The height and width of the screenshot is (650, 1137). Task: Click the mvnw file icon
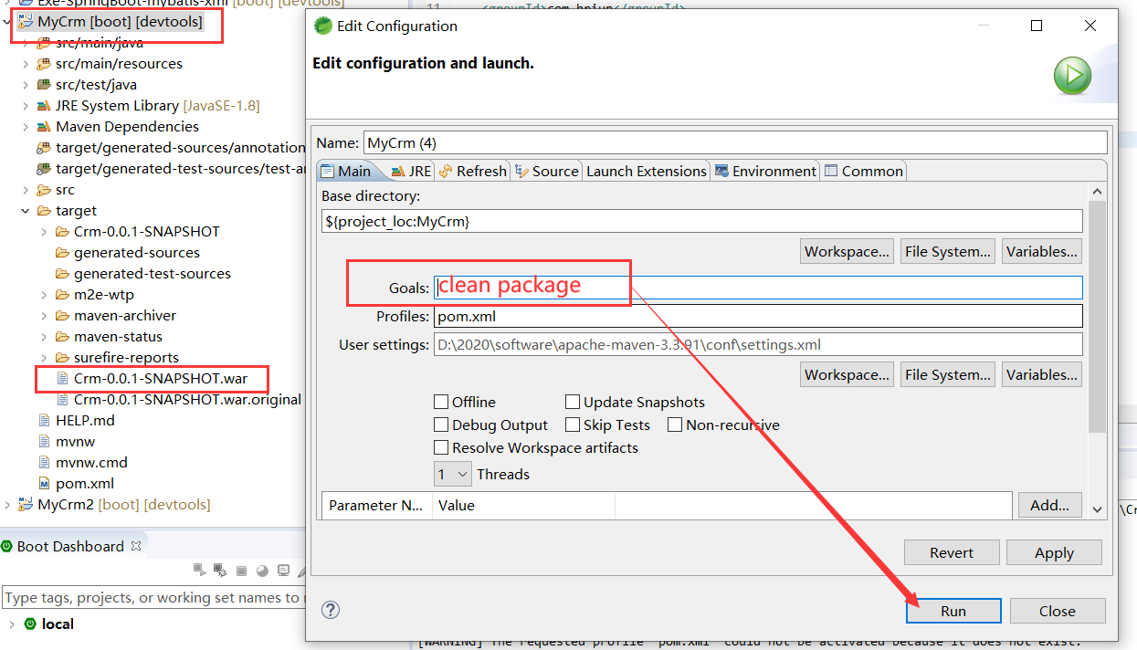point(44,441)
